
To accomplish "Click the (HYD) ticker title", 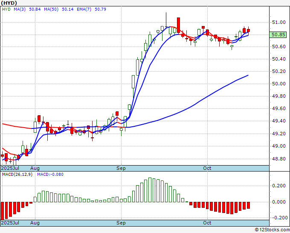I will [x=9, y=3].
